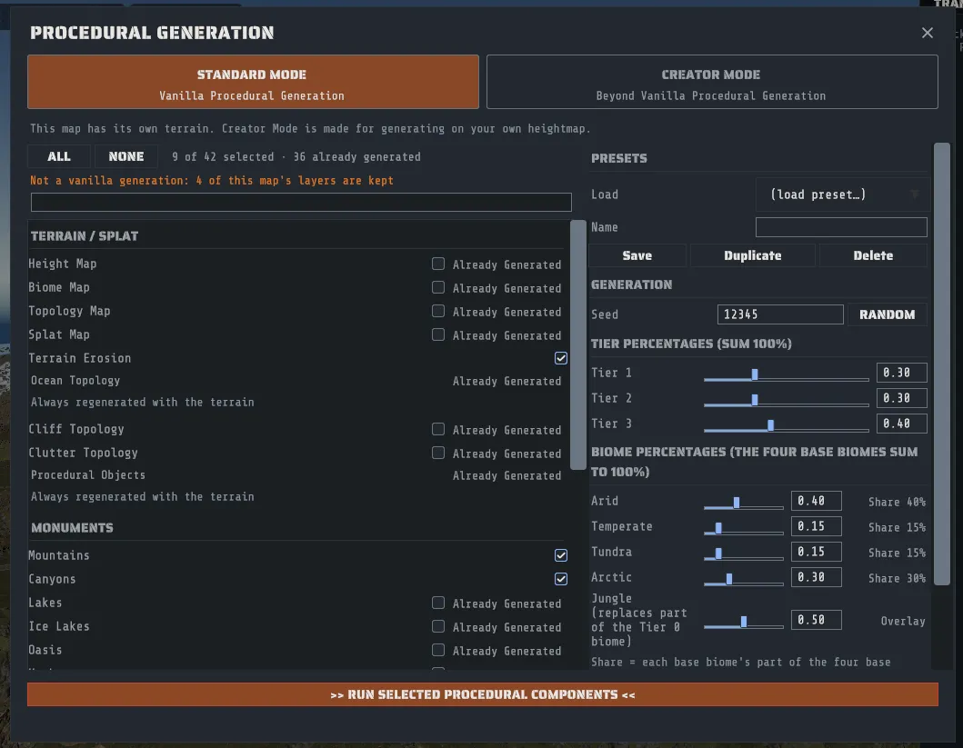Click the right settings panel scrollbar

point(941,364)
